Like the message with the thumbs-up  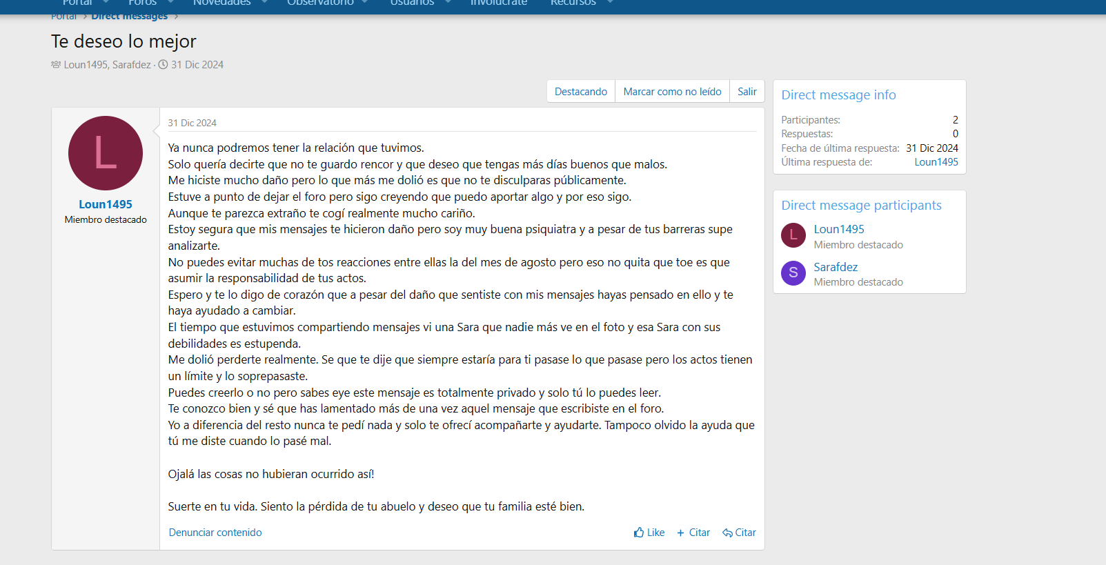649,533
